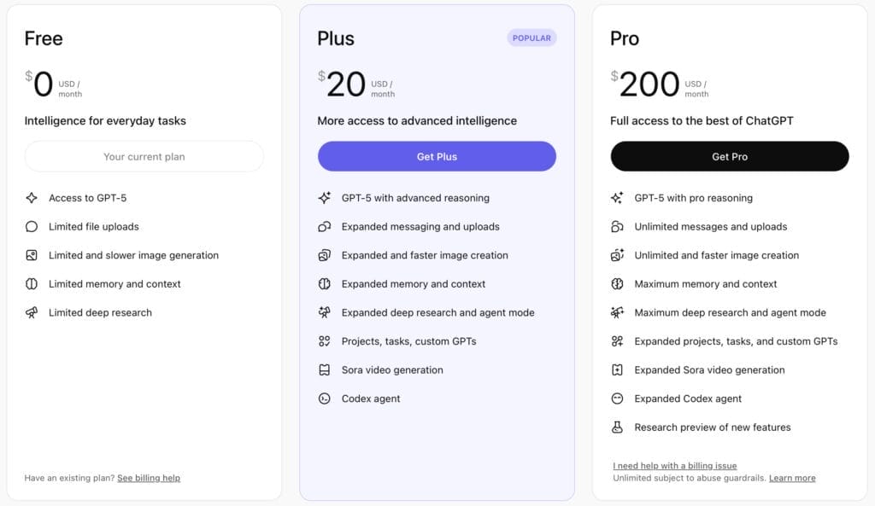Click the brain icon beside Expanded memory and context
875x506 pixels.
pos(325,284)
